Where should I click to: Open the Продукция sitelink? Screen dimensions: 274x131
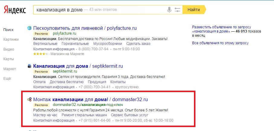(x=97, y=82)
